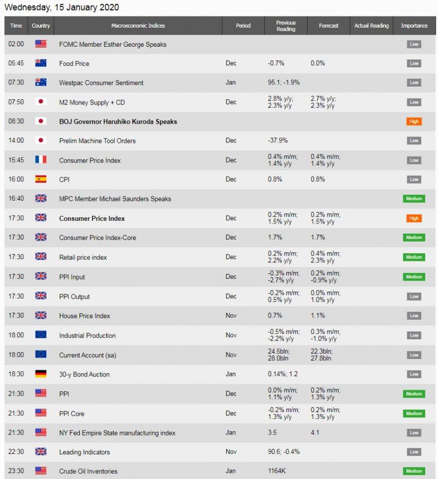Click the Macroeconomic Indices column header
Screen dimensions: 438x479
tap(138, 25)
